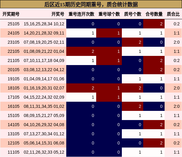Click draw numbers 03,08,12,13,22 04,12
This screenshot has width=182, height=157.
pyautogui.click(x=44, y=70)
